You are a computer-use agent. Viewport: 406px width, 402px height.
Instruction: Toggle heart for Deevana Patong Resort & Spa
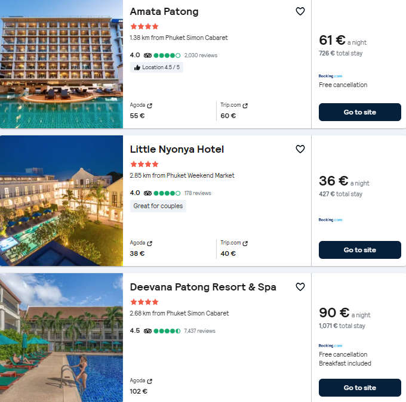click(x=300, y=287)
